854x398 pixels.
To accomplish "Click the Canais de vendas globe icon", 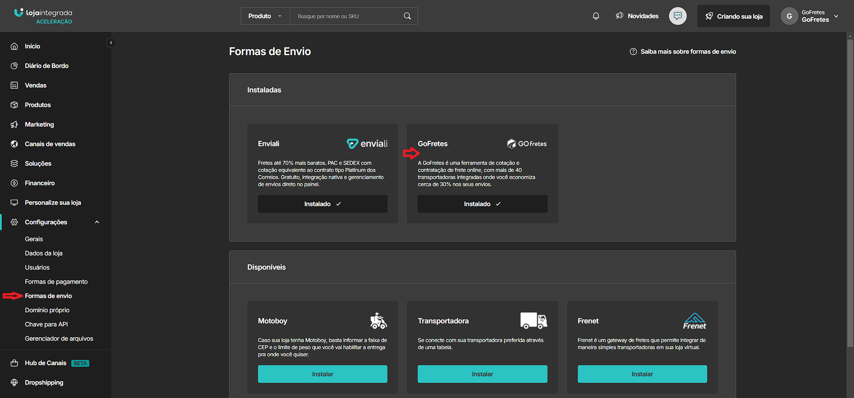I will point(14,144).
